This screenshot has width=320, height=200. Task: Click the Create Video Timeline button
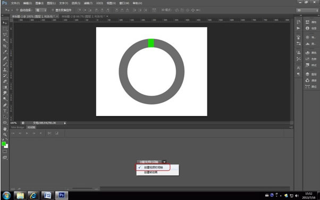point(149,162)
